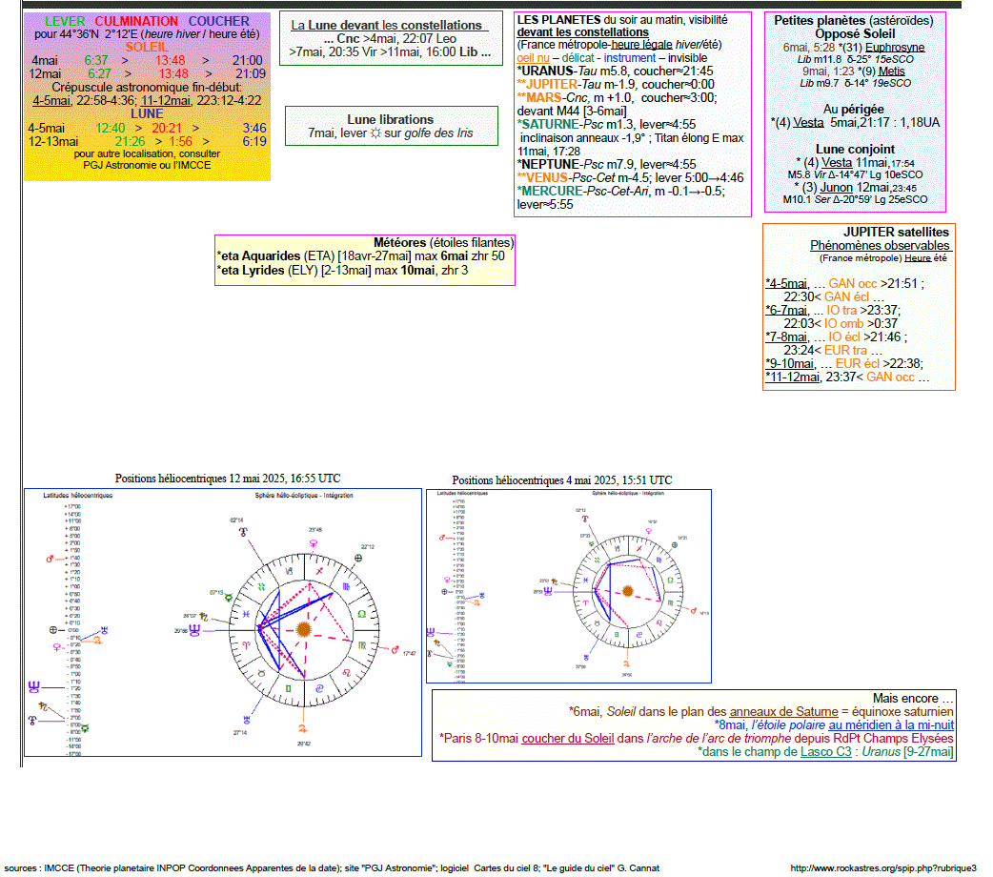The image size is (993, 877).
Task: Click the Vesta link under Lune conjoint
Action: coord(836,163)
